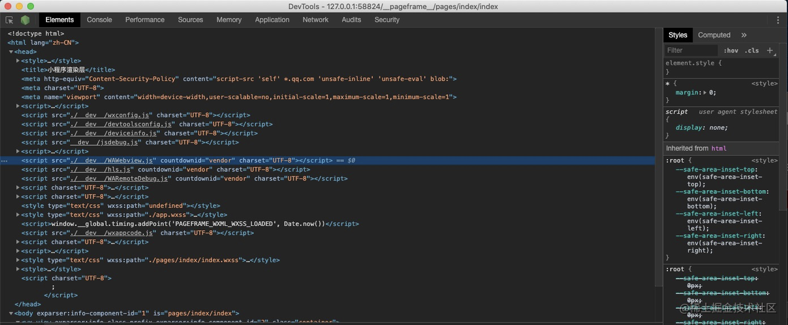788x325 pixels.
Task: Expand the body element with pages/index/index
Action: [x=11, y=314]
